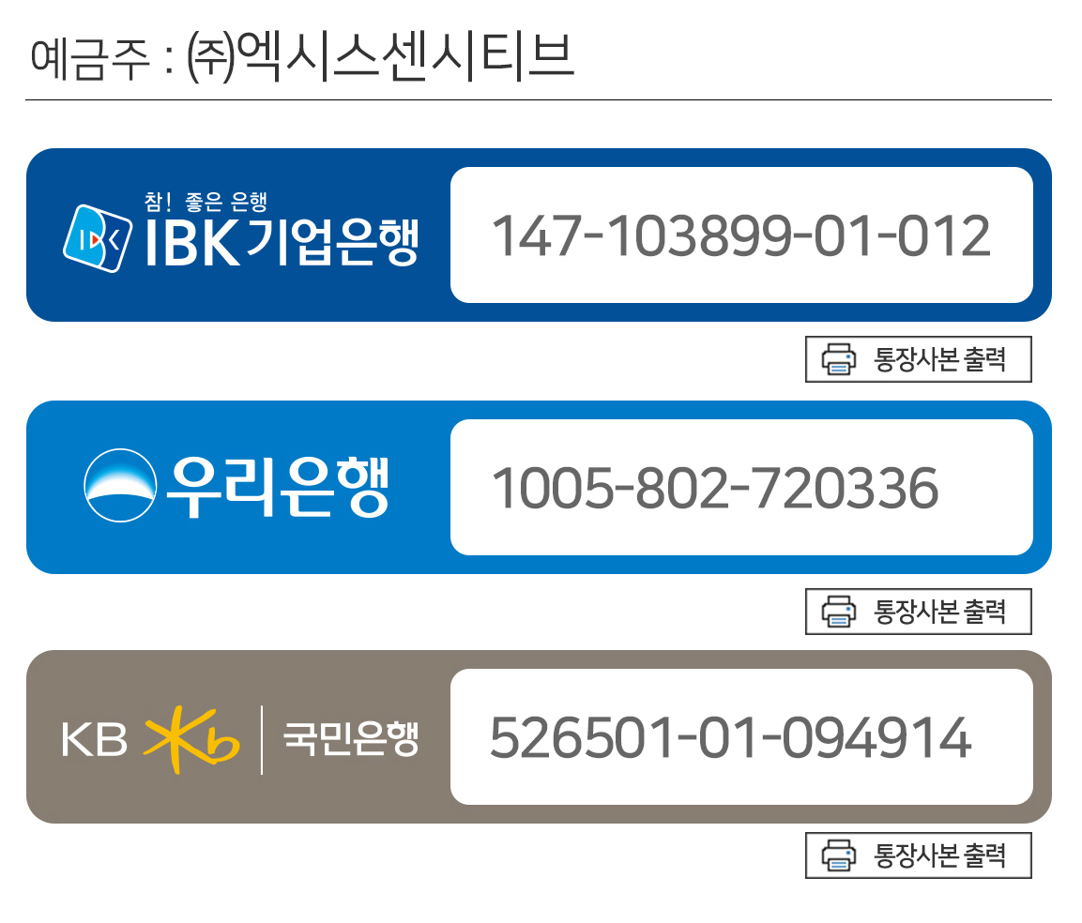This screenshot has width=1082, height=923.
Task: Print the 우리은행 통장사본
Action: [x=919, y=612]
